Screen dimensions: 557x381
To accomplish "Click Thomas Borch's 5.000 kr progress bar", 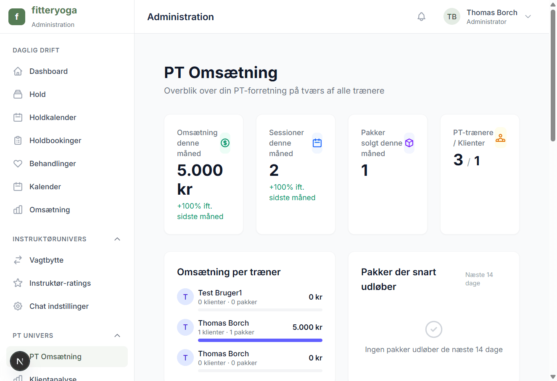I will click(260, 340).
